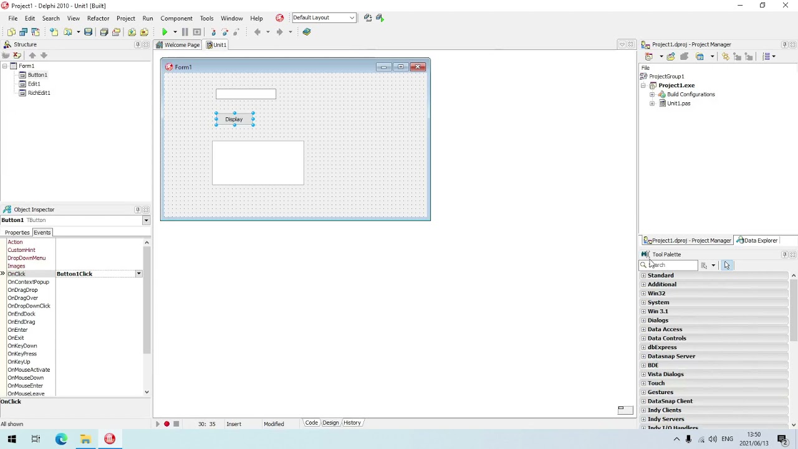
Task: Select Button1 in the Structure tree
Action: pos(37,75)
